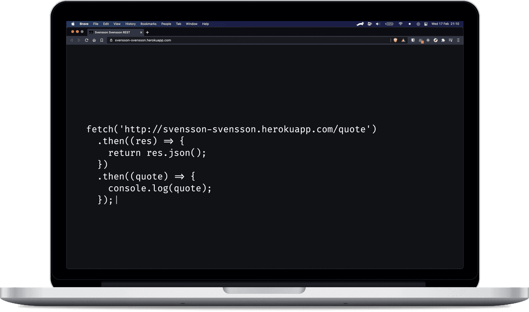Click the running animal menu bar icon
Viewport: 529px width, 312px height.
click(361, 24)
